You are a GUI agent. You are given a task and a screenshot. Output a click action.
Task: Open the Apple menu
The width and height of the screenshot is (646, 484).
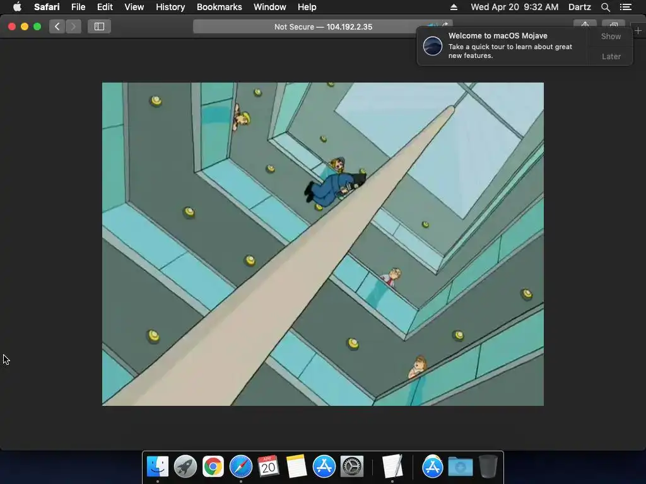17,7
